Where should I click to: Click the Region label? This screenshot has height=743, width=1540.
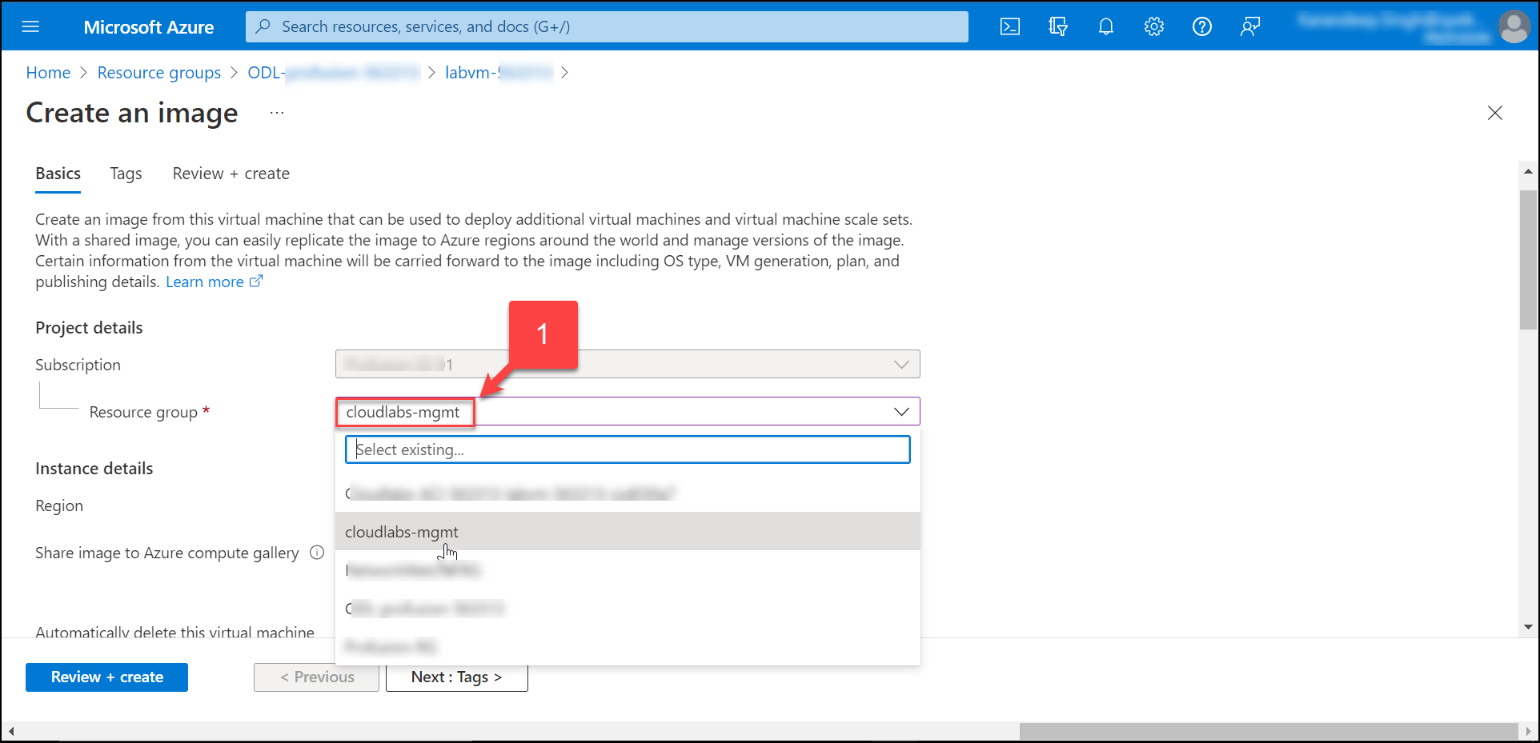point(59,505)
